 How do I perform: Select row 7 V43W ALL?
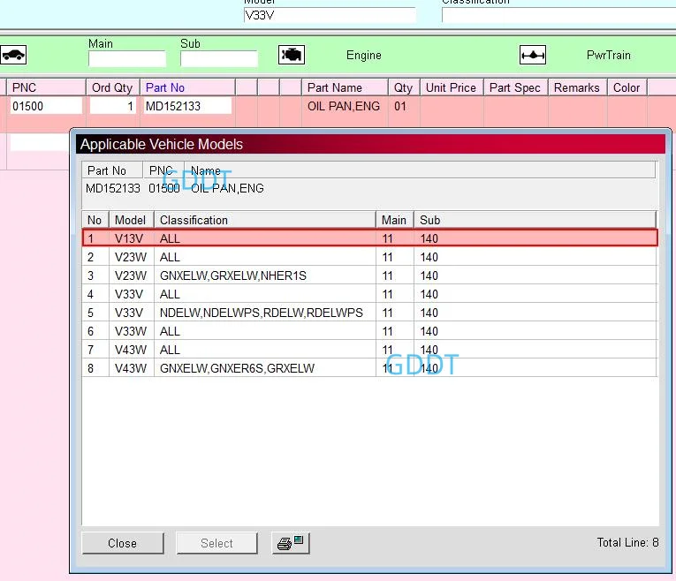click(370, 350)
